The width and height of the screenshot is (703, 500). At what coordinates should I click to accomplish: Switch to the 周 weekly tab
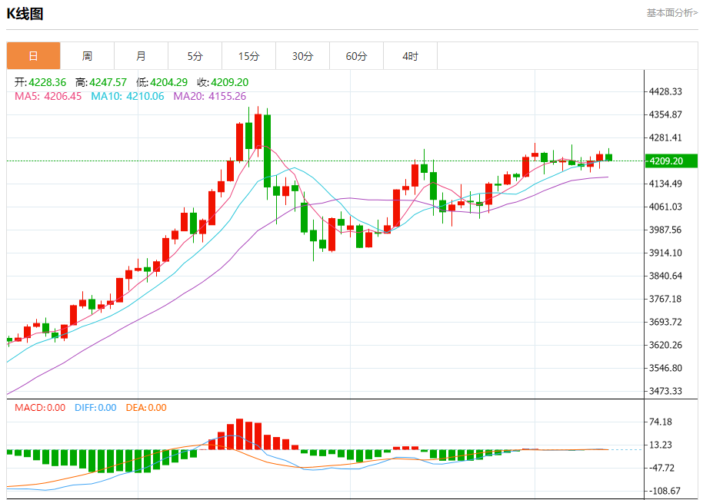coord(87,56)
